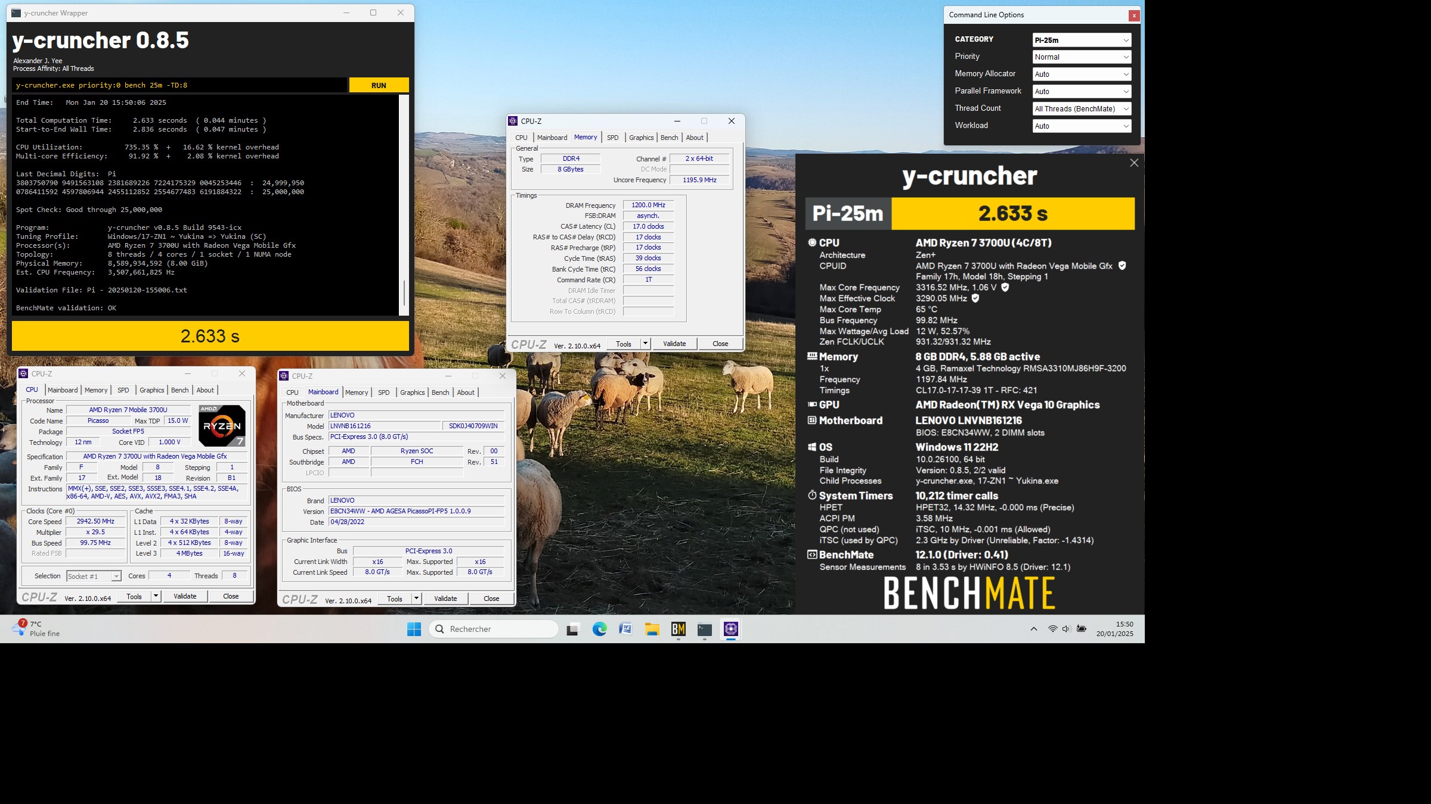This screenshot has height=804, width=1431.
Task: Open Bench tab in CPU-Z Memory window
Action: coord(669,138)
